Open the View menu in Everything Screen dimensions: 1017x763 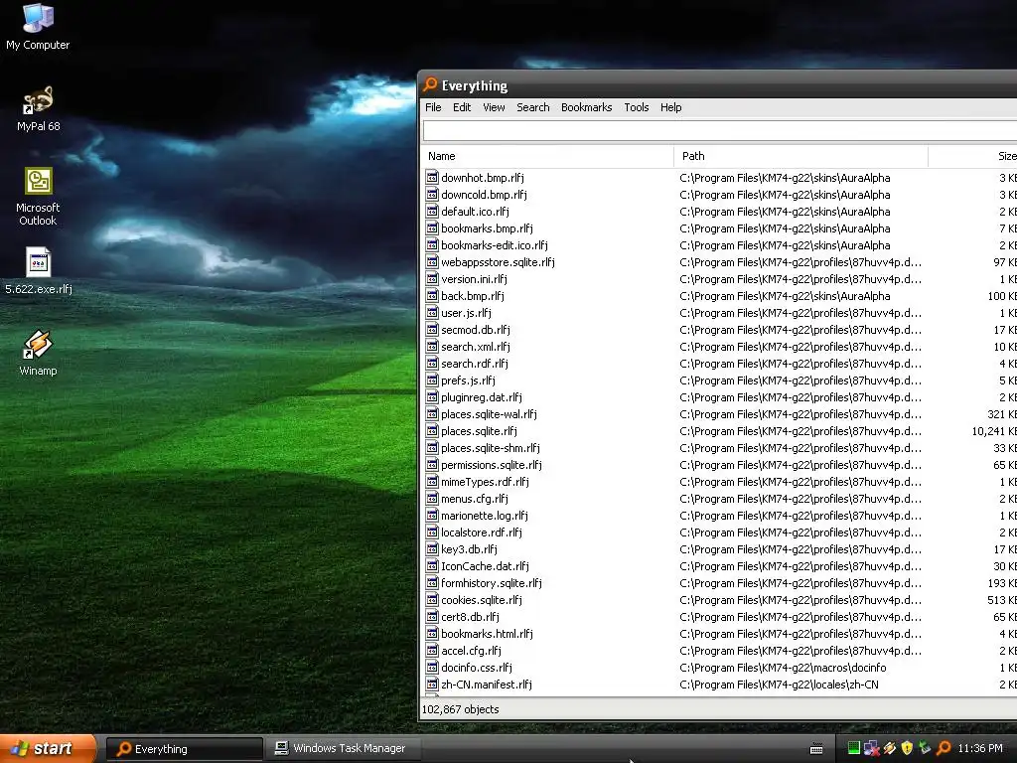pos(494,107)
